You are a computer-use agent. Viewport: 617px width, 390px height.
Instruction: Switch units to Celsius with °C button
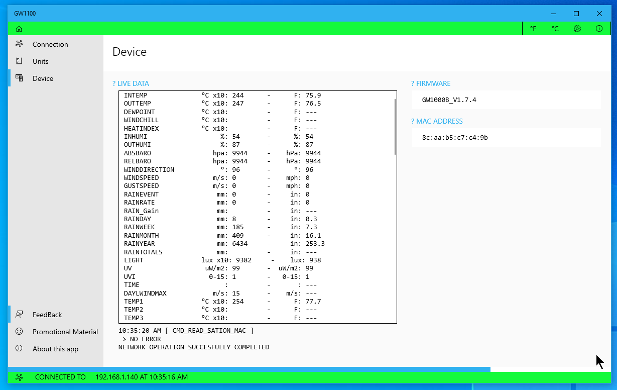555,29
